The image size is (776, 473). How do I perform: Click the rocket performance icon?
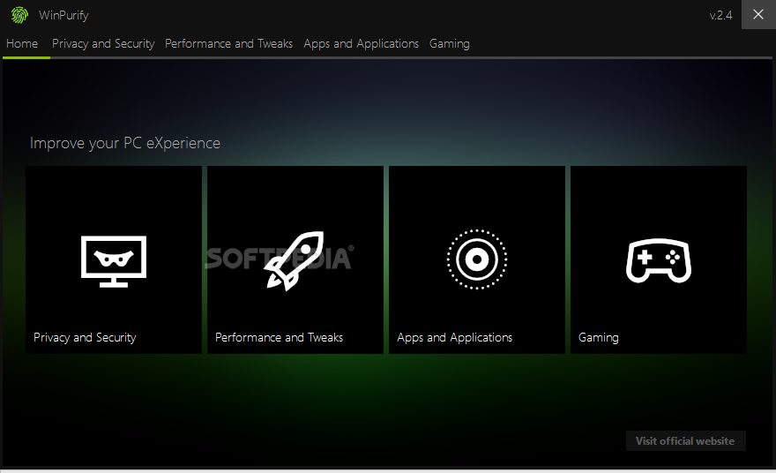(x=294, y=260)
